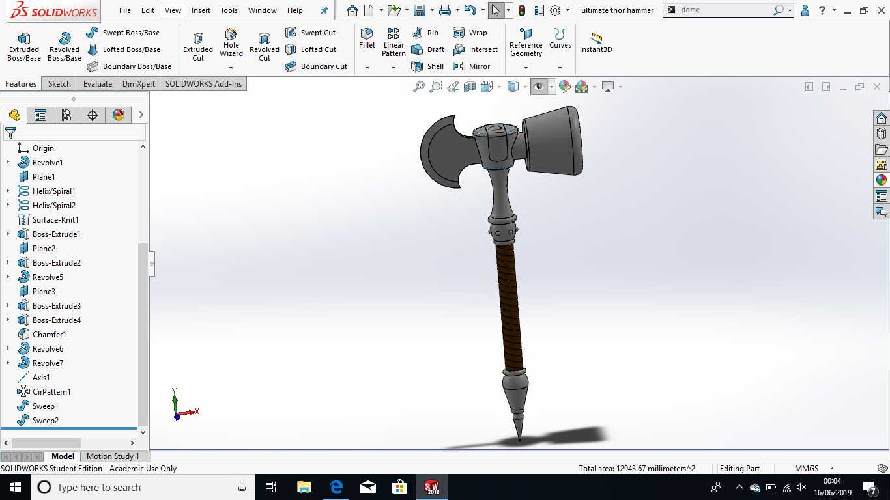Click the Rib tool

coord(425,33)
